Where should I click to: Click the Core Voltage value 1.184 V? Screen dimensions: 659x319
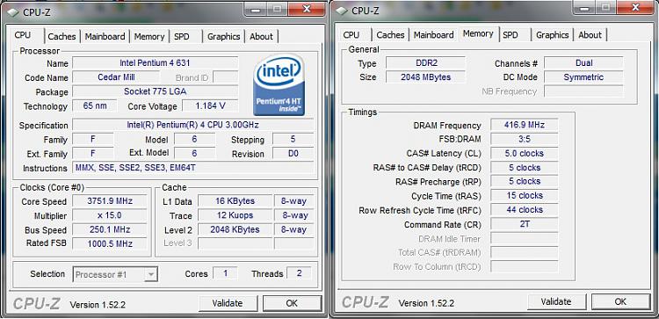tap(210, 106)
